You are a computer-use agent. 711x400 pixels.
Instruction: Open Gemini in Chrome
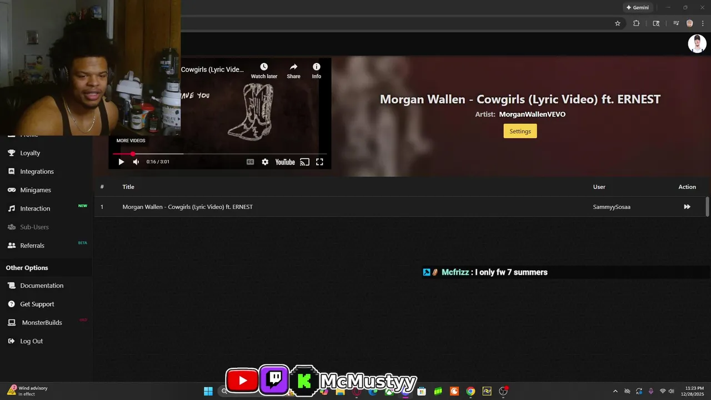tap(637, 7)
